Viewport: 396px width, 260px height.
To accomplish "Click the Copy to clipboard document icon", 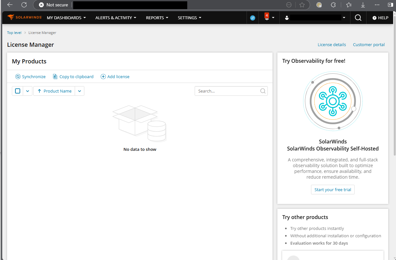I will pyautogui.click(x=55, y=77).
